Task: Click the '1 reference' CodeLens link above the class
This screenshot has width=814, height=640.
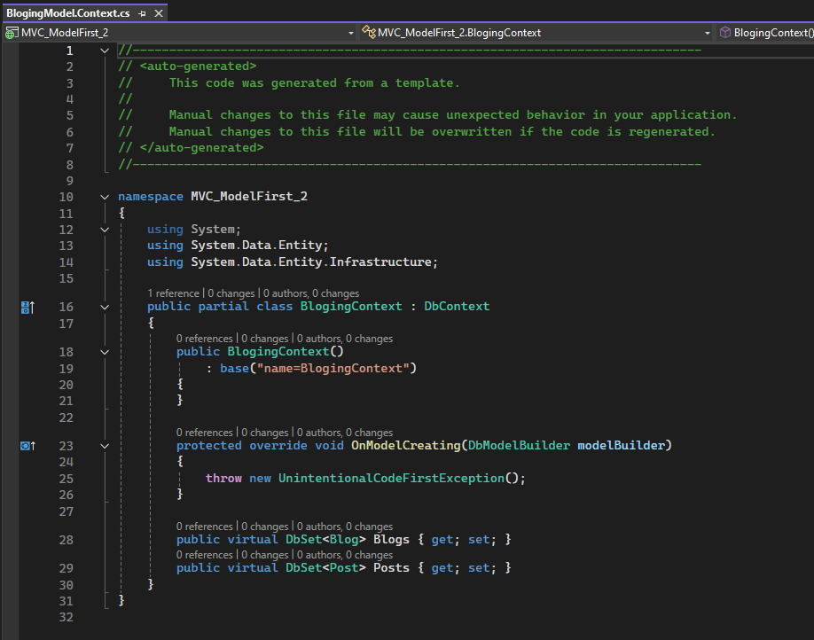Action: (174, 293)
